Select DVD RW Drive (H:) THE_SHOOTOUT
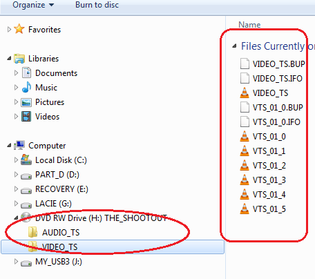This screenshot has width=315, height=279. click(x=101, y=218)
